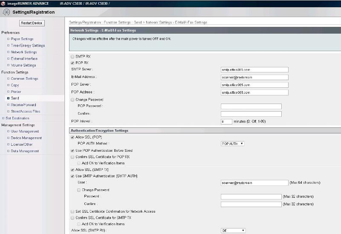Open Set Destination link
The height and width of the screenshot is (234, 341).
pos(17,118)
